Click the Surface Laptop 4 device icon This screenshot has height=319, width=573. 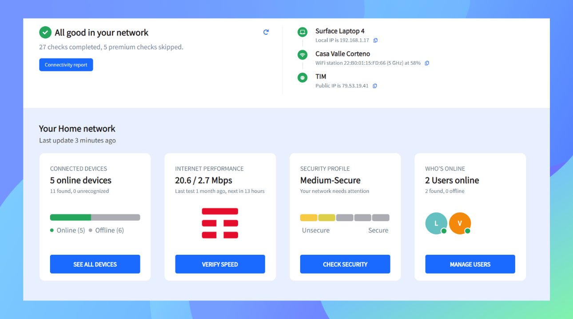click(302, 32)
